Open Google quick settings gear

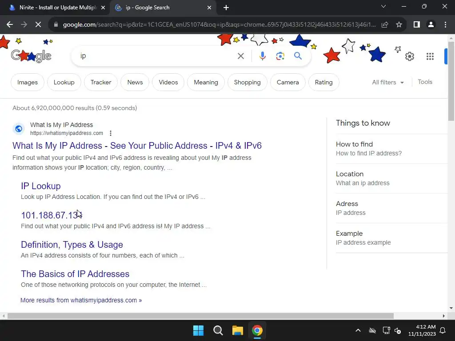point(409,56)
